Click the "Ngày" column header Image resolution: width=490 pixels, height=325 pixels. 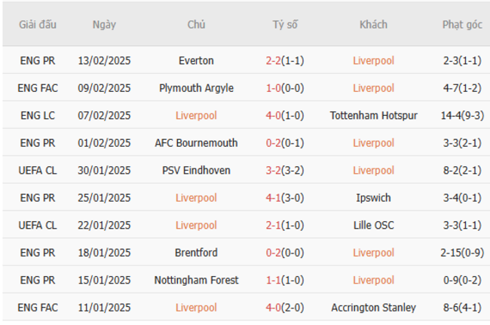click(104, 24)
